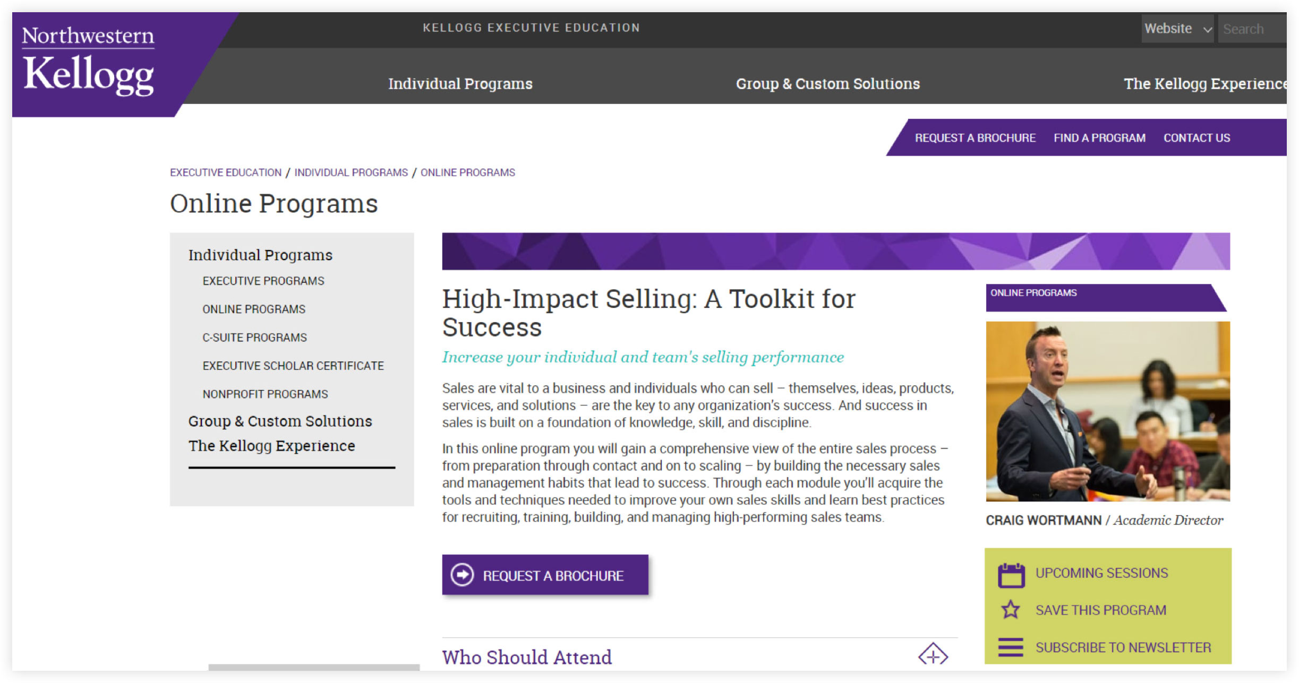Go to Individual Programs breadcrumb

point(351,172)
